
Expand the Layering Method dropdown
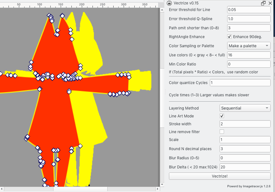coord(245,108)
